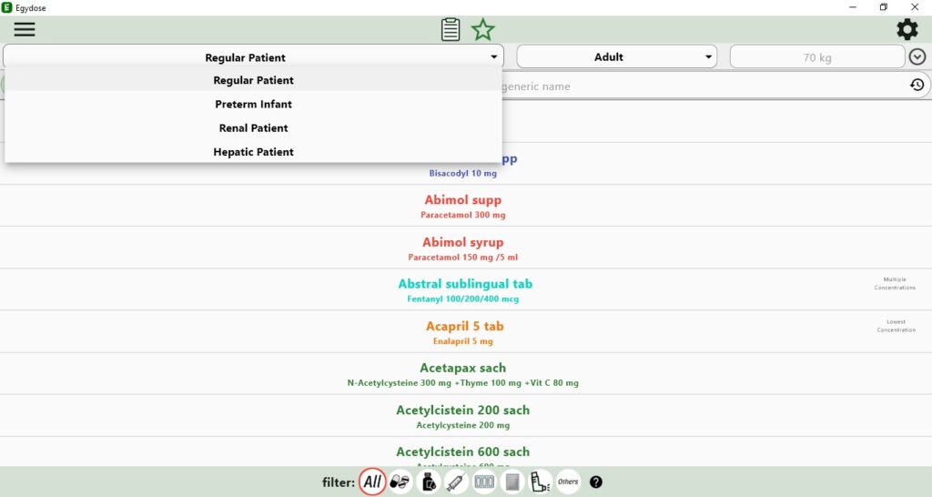Screen dimensions: 932x497
Task: Filter by tablets and capsules
Action: tap(400, 482)
